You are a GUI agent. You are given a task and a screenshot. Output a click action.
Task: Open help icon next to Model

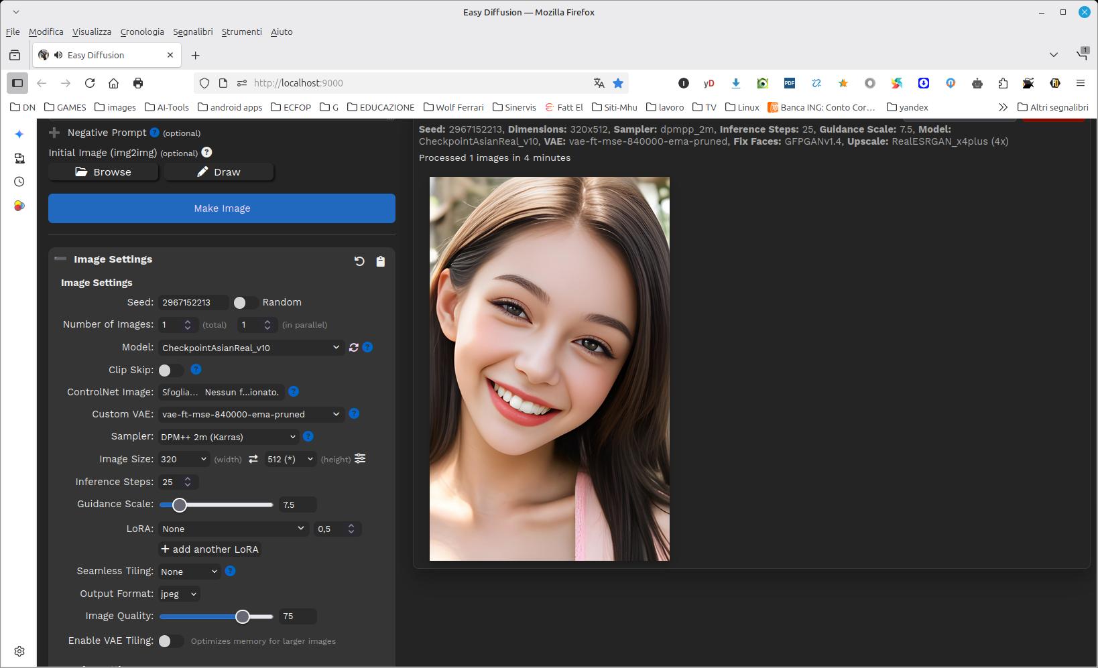pos(367,347)
